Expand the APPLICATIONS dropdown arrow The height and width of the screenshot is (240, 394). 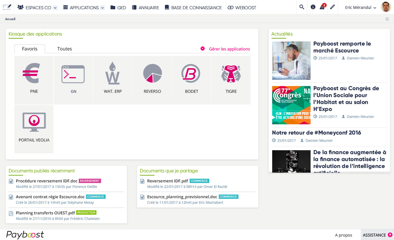[102, 8]
